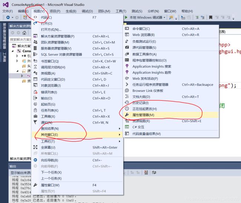241x203 pixels.
Task: Open the 生成(B) menu
Action: coord(71,11)
